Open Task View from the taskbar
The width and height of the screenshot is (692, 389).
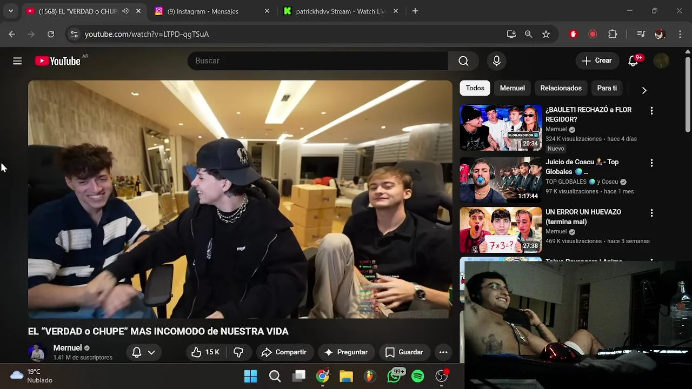pyautogui.click(x=299, y=376)
